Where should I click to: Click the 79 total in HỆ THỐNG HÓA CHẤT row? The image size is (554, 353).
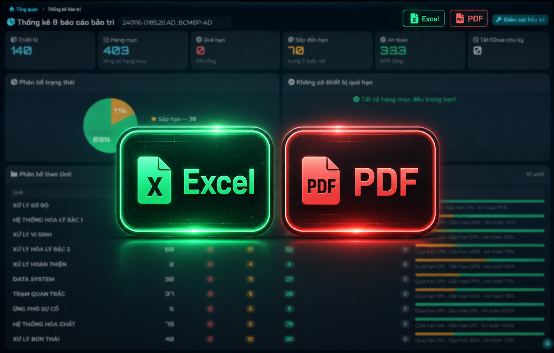click(169, 324)
